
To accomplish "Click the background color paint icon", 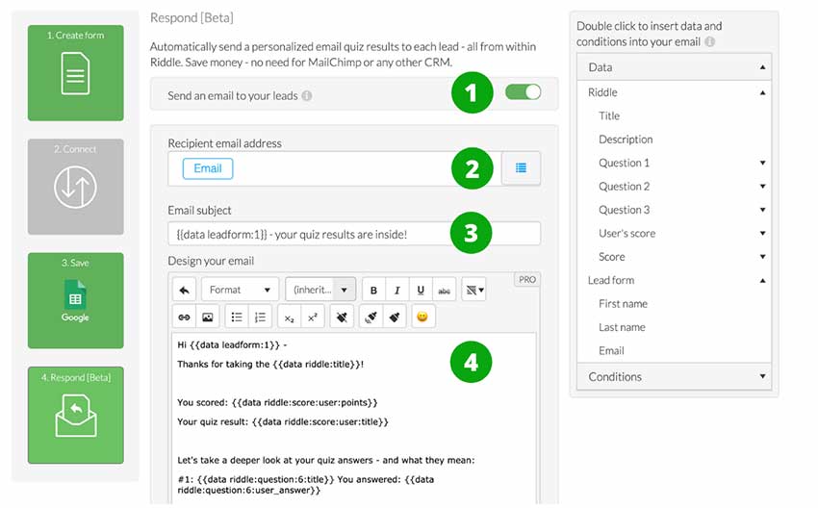I will click(x=395, y=317).
